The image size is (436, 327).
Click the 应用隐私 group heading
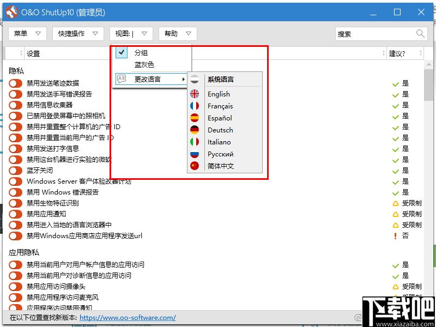point(24,252)
